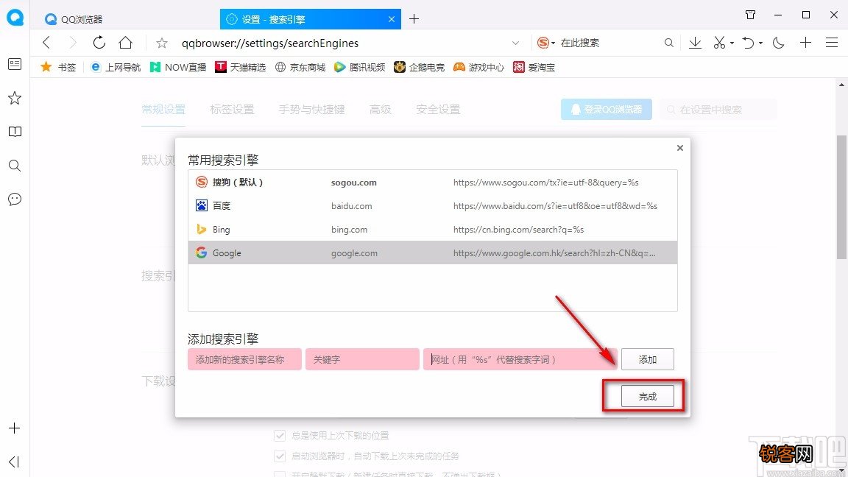Expand the undo dropdown arrow
The height and width of the screenshot is (477, 848).
coord(760,43)
